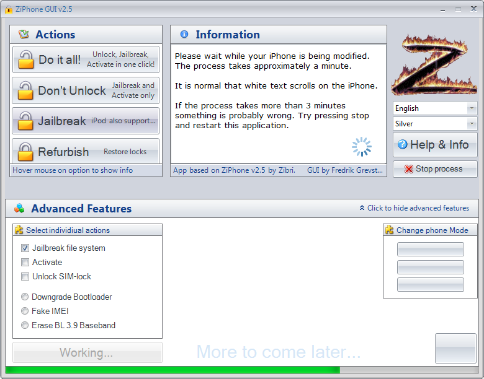The height and width of the screenshot is (379, 484).
Task: Click the Advanced Features colored cubes icon
Action: pyautogui.click(x=19, y=208)
